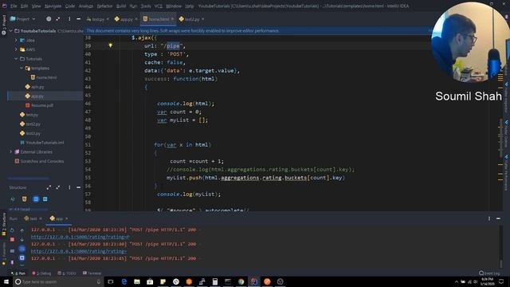Switch to the test2.py editor tab

(x=191, y=19)
